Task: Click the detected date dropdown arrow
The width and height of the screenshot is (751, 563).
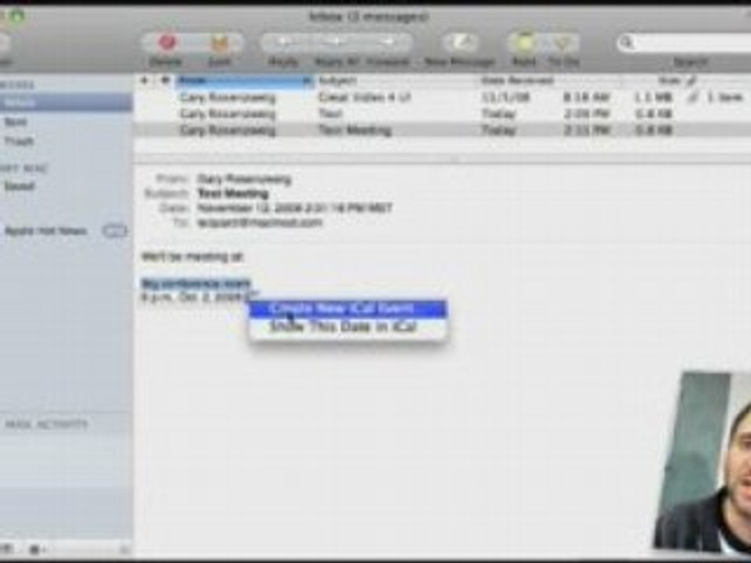Action: pyautogui.click(x=253, y=297)
